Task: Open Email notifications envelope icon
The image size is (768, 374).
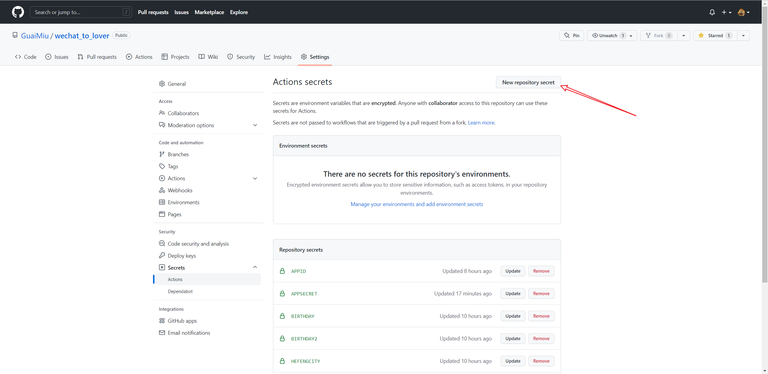Action: tap(162, 333)
